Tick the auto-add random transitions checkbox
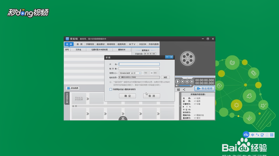 111,89
